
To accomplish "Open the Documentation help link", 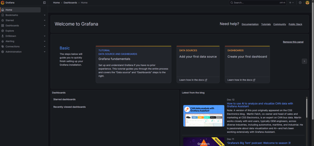I will [250, 24].
